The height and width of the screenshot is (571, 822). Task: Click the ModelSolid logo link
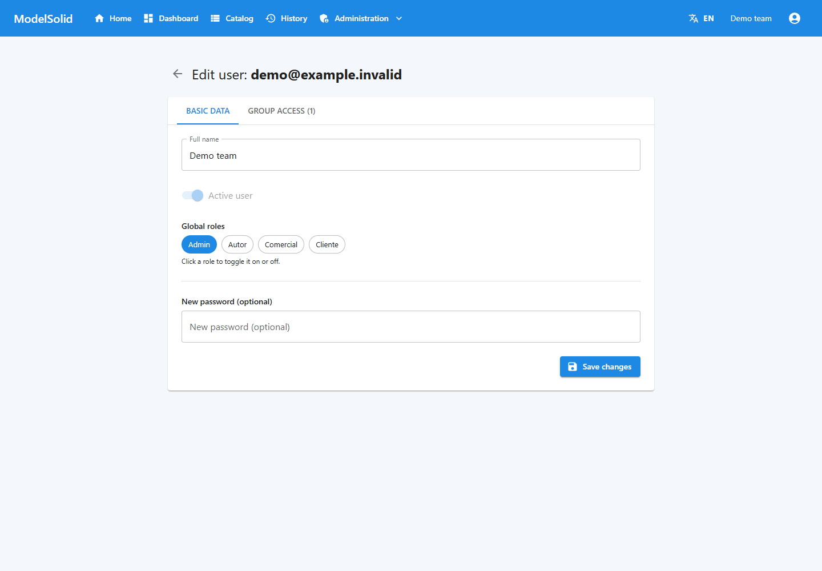(43, 18)
